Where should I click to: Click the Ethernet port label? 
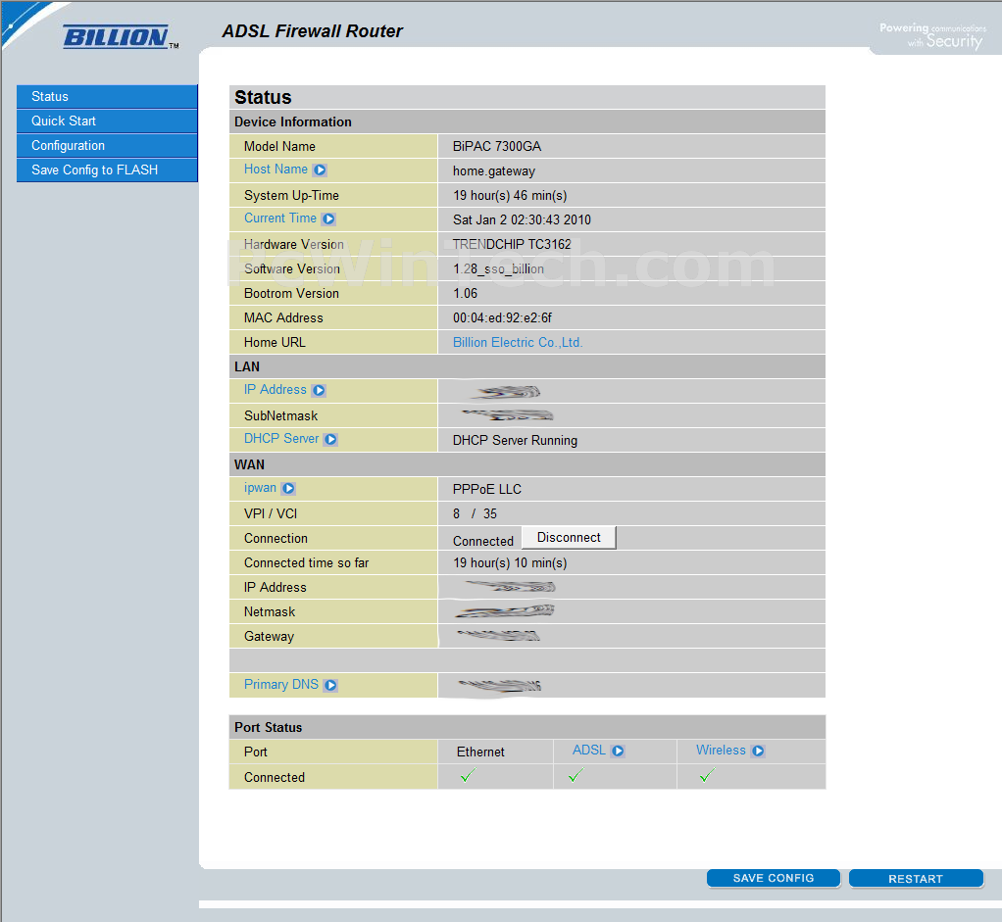tap(480, 752)
